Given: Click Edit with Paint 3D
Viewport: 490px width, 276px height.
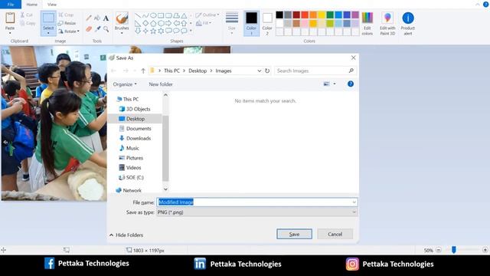Looking at the screenshot, I should (387, 24).
